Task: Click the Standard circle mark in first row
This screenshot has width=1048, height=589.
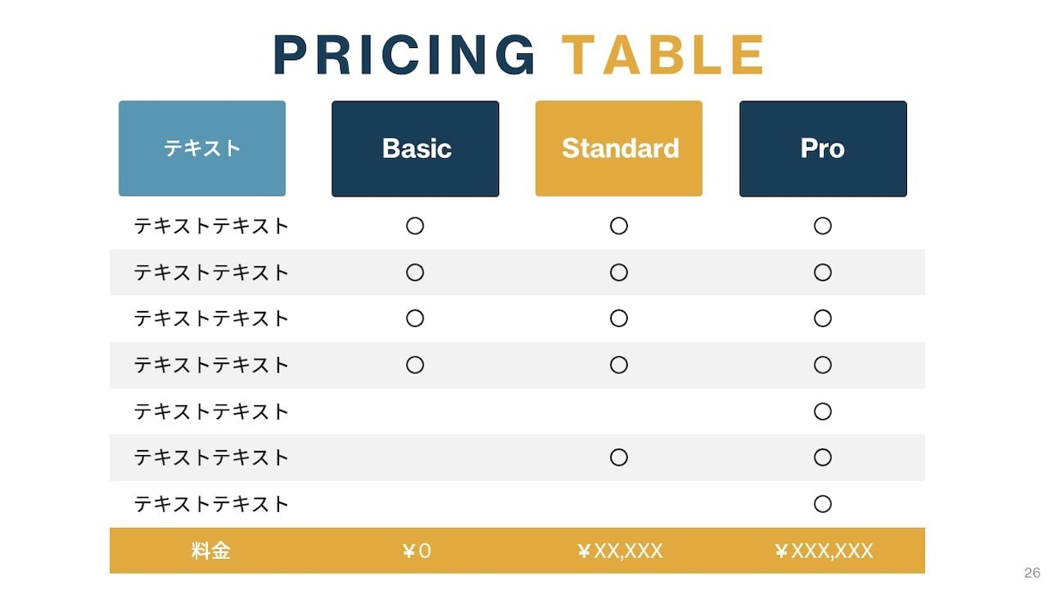Action: click(618, 226)
